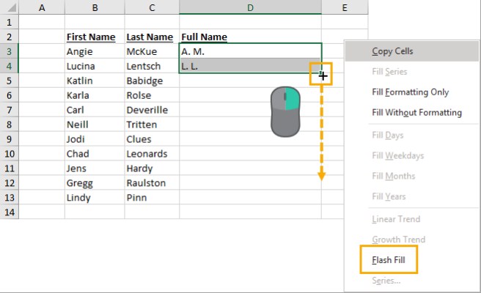The image size is (481, 293).
Task: Click the cell with Leonards
Action: (152, 154)
